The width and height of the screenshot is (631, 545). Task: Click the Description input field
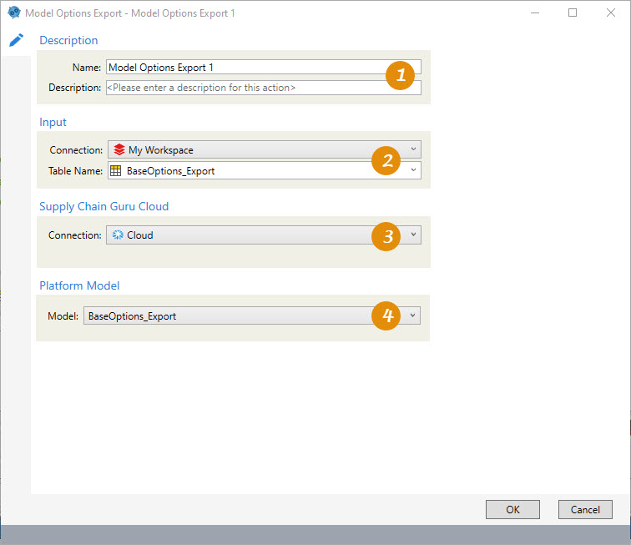point(264,88)
